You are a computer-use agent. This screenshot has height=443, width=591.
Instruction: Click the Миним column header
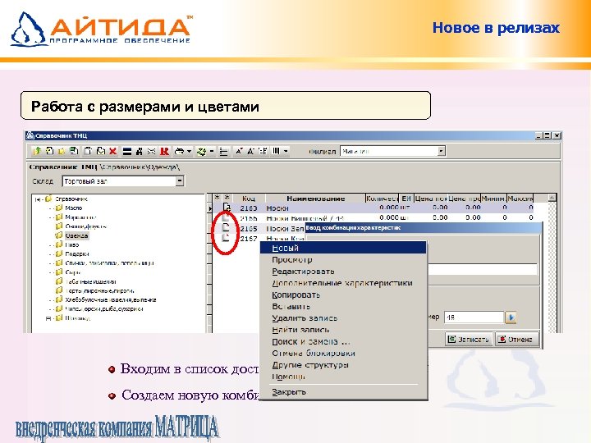click(493, 199)
